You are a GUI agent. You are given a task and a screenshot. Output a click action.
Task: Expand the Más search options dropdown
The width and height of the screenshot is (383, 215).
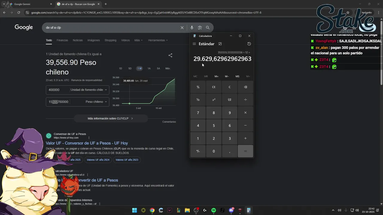[139, 40]
